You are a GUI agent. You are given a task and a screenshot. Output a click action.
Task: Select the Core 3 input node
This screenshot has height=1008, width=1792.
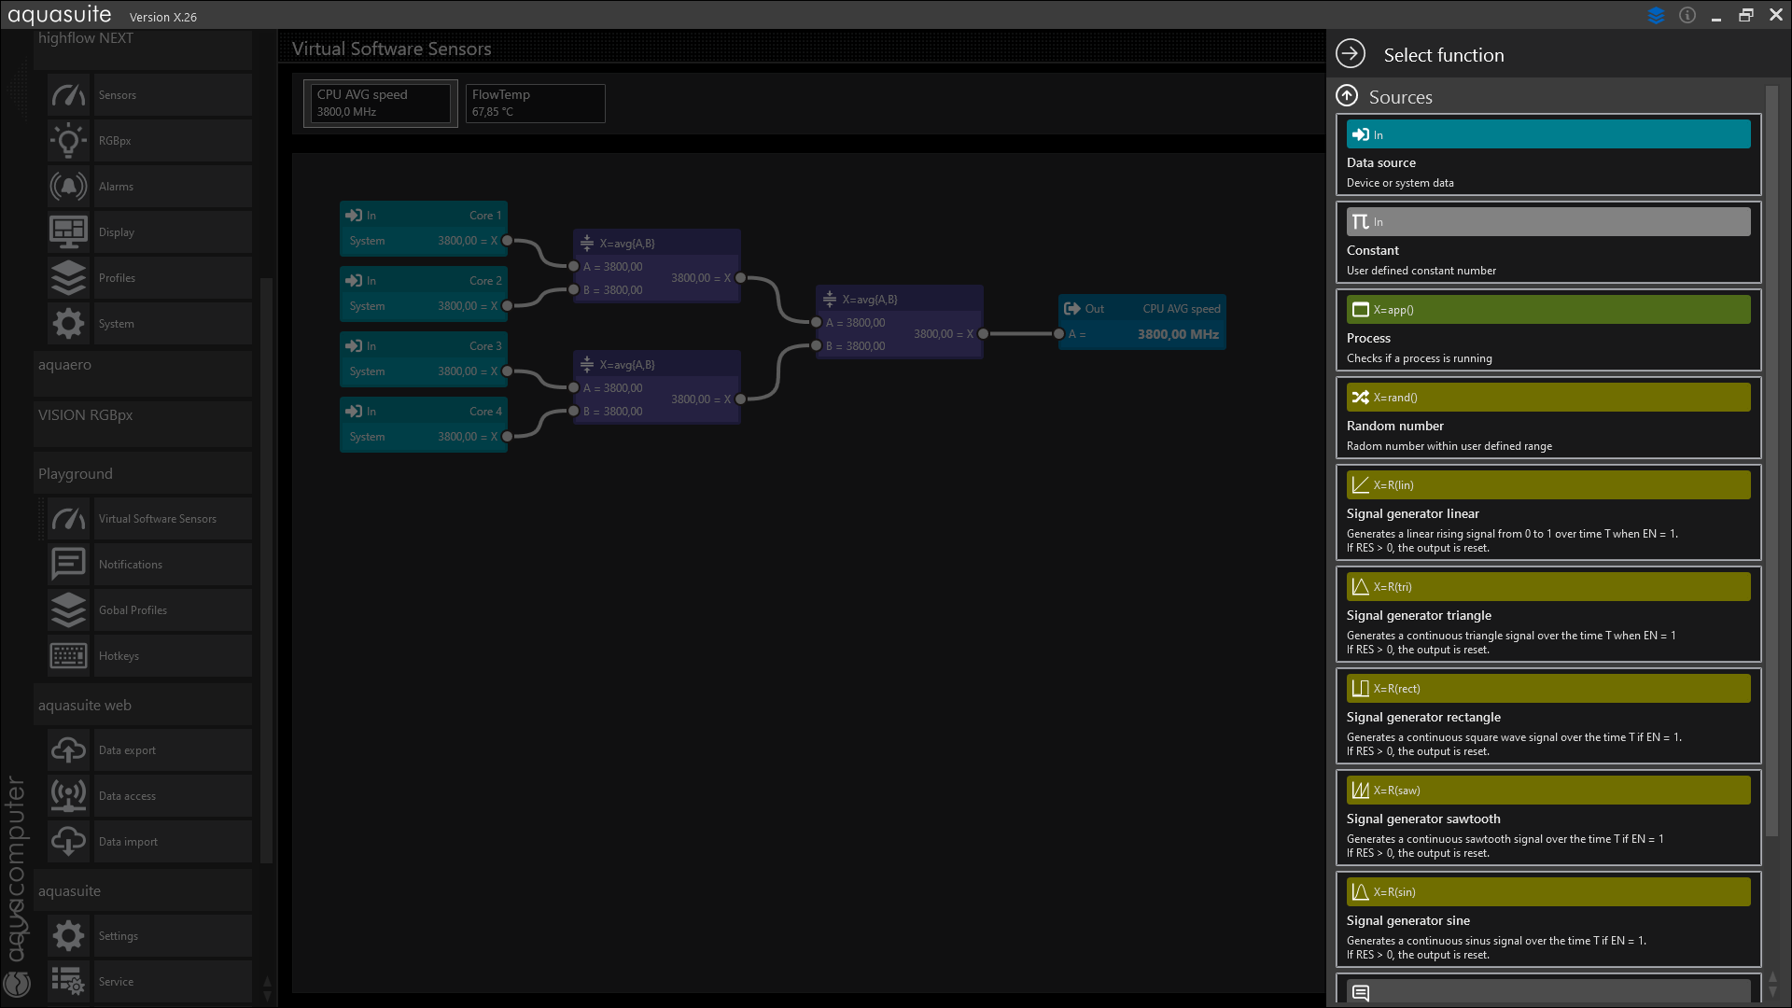point(424,359)
